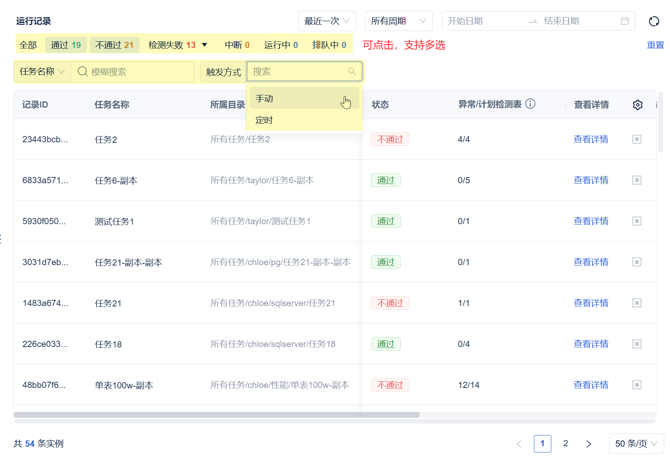This screenshot has height=457, width=670.
Task: Click the row action icon for 任务21
Action: 637,303
